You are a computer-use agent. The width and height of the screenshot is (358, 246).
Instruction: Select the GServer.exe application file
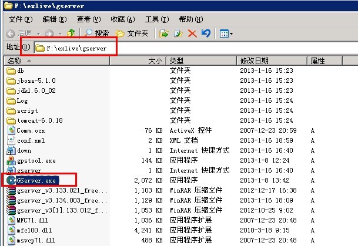[x=36, y=180]
